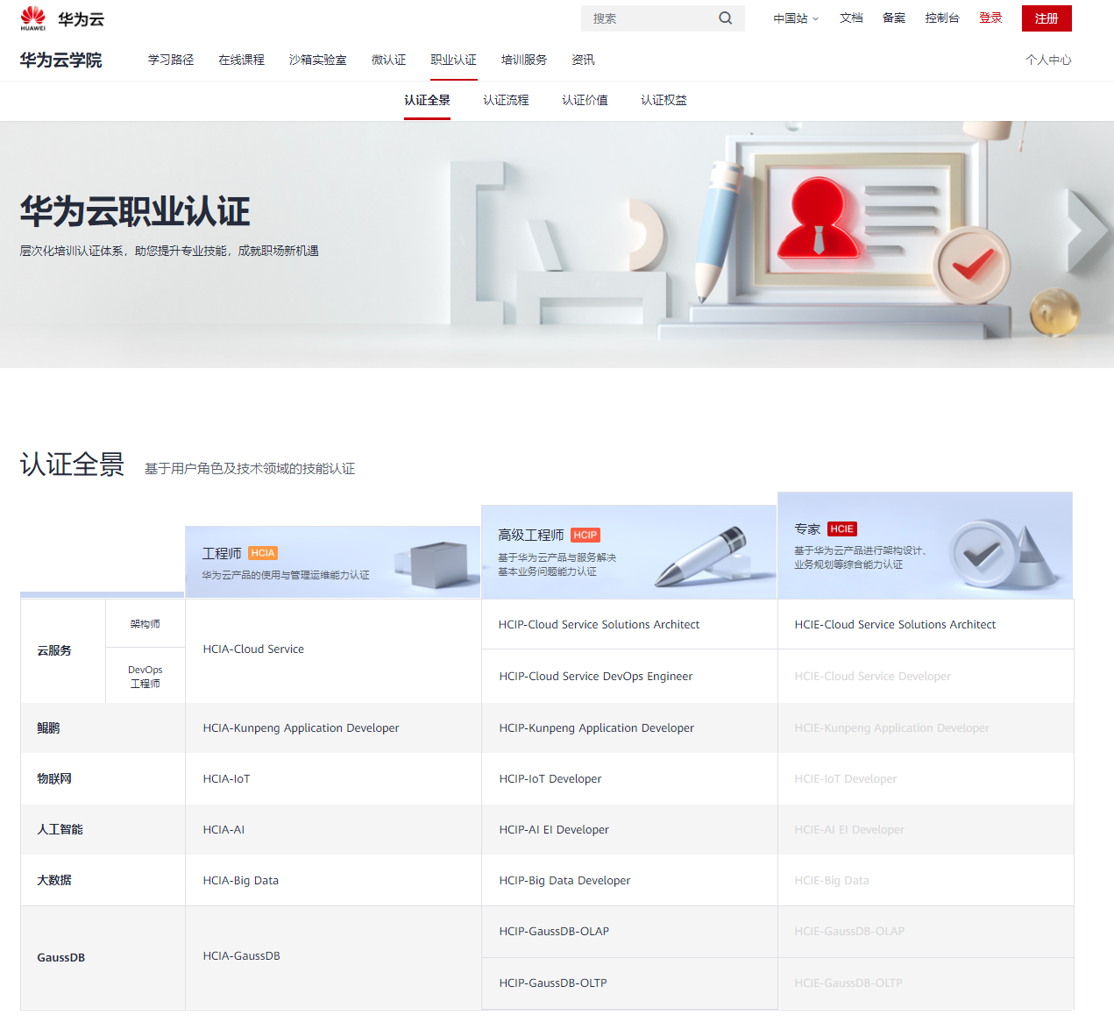Open HCIP-GaussDB-OLTP certification
Viewport: 1114px width, 1036px height.
click(x=553, y=983)
